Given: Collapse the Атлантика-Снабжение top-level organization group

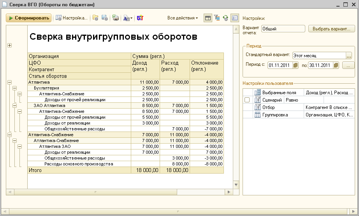Looking at the screenshot, I should click(9, 135).
